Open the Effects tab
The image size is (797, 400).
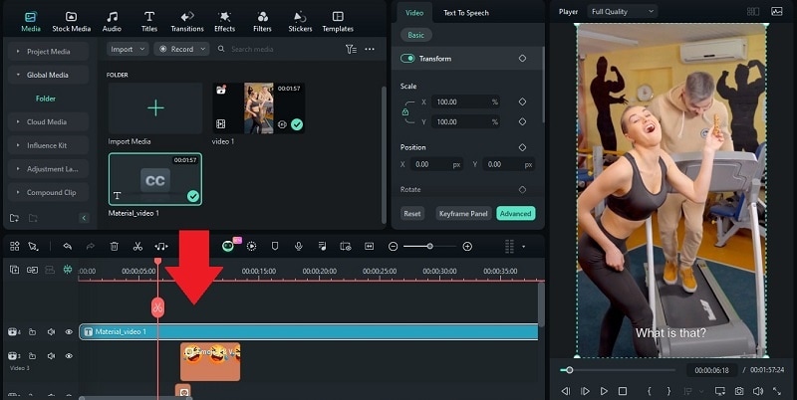(x=225, y=22)
